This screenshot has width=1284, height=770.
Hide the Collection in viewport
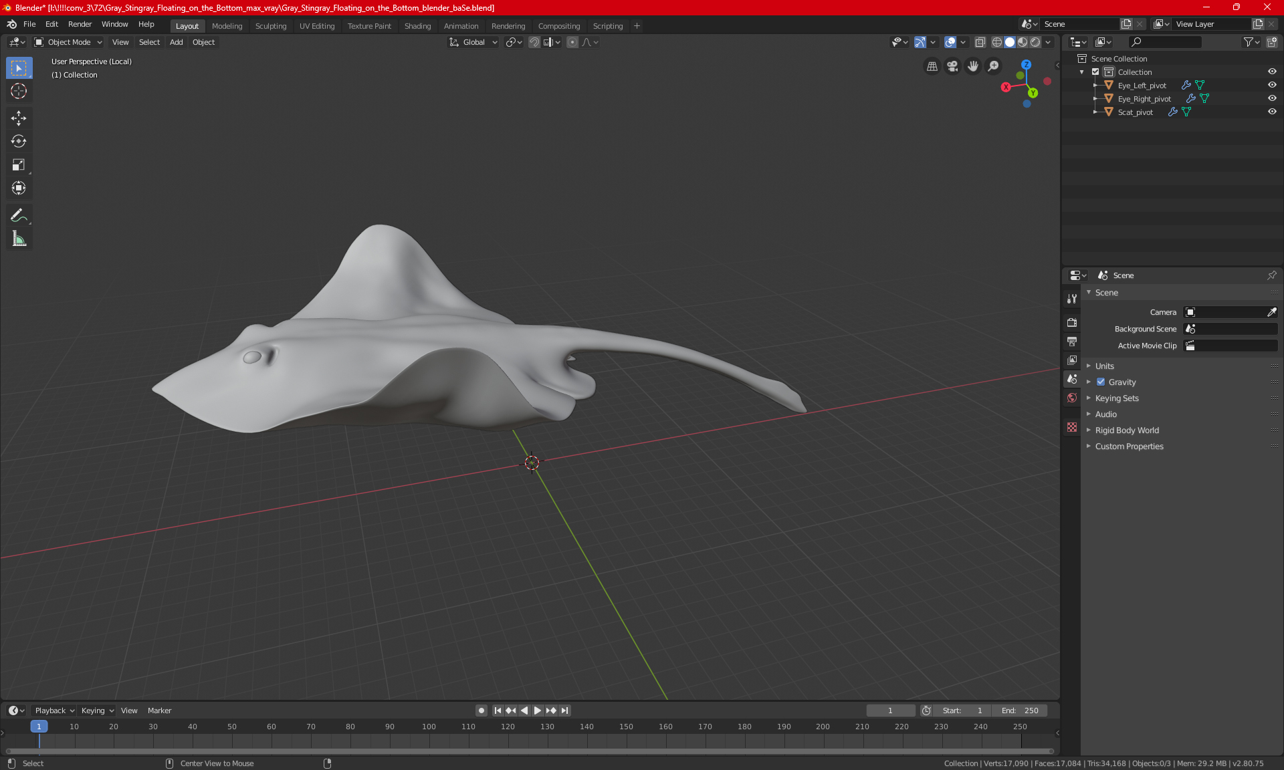pos(1272,72)
